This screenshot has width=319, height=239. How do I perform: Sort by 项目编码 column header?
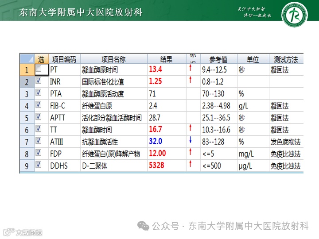tap(64, 59)
